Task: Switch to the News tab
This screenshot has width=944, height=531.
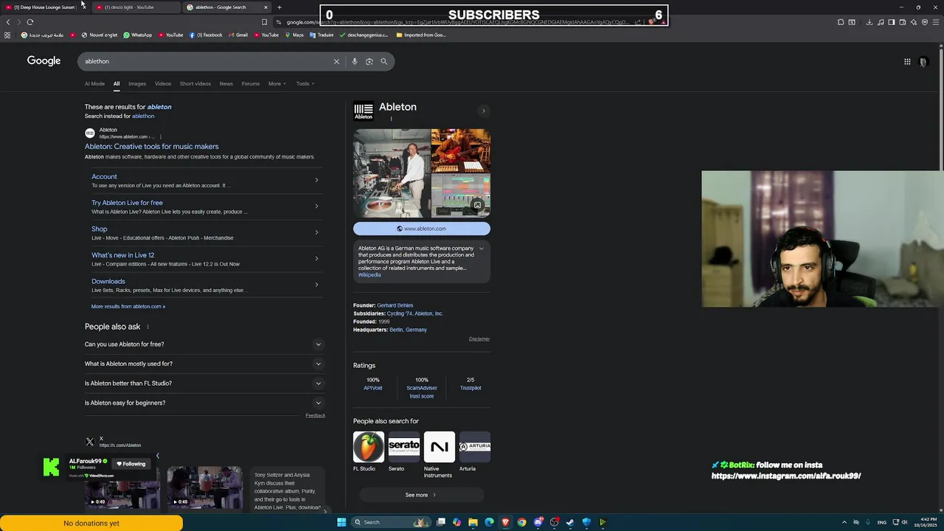Action: (x=226, y=83)
